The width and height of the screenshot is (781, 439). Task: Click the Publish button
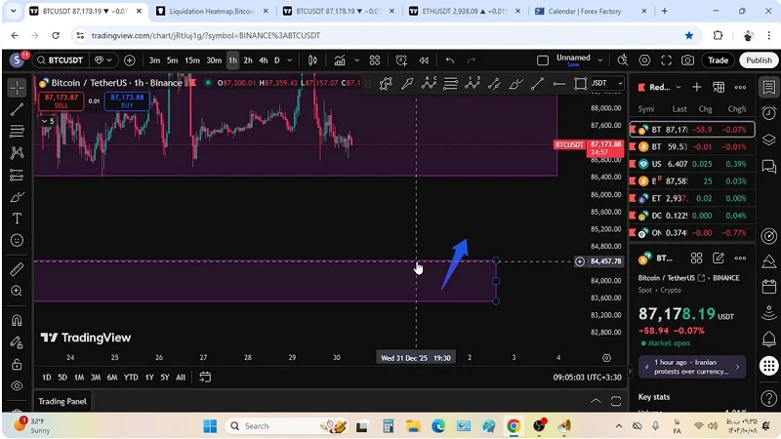(x=759, y=60)
